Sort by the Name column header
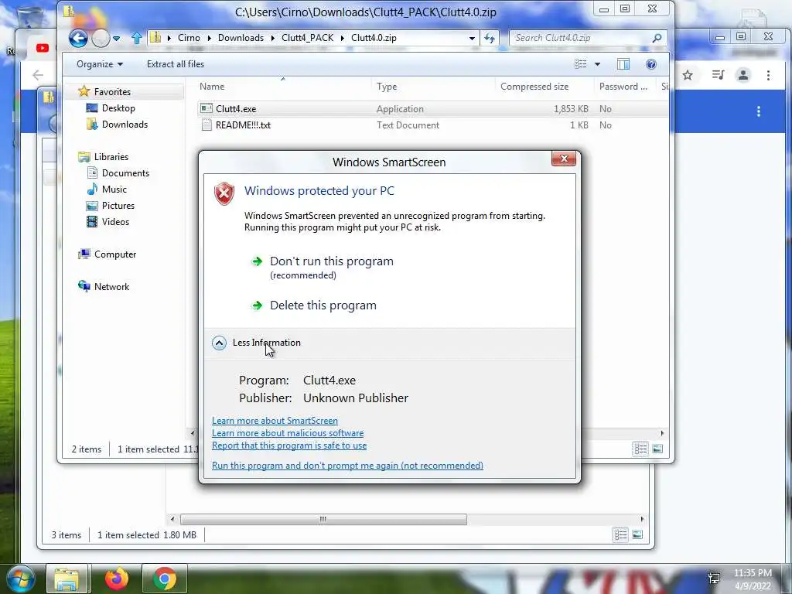The image size is (792, 594). [212, 87]
